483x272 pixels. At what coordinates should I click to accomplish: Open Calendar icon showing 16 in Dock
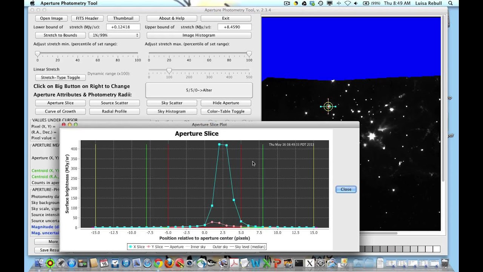(104, 263)
